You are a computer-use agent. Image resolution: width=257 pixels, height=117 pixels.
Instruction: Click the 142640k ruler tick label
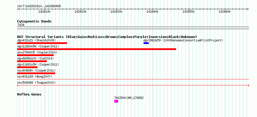click(152, 12)
